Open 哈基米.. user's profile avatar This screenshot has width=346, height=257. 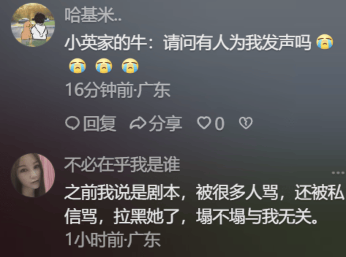click(x=33, y=25)
